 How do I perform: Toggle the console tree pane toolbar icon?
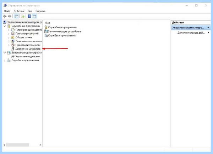click(16, 17)
